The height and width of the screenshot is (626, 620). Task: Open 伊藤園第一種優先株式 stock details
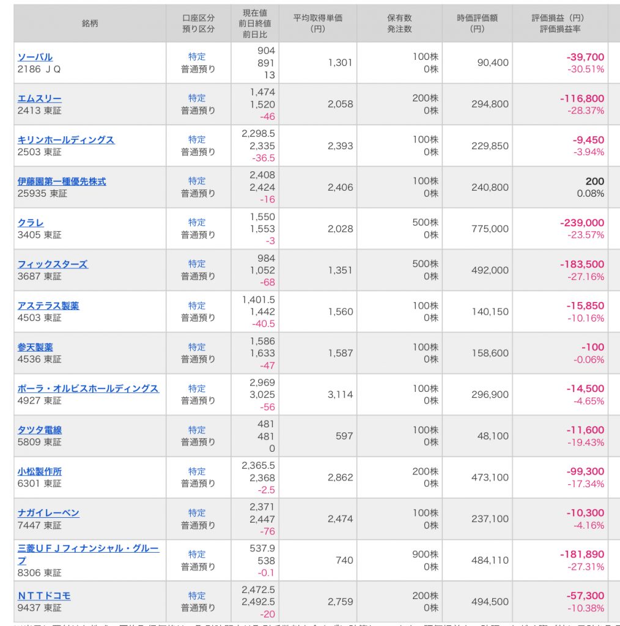(61, 181)
